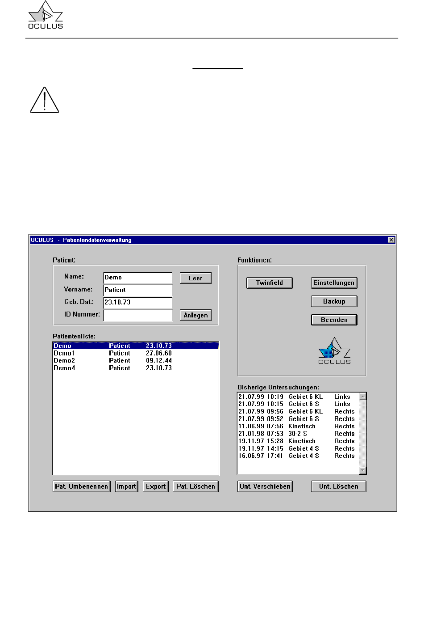Select examination 21.07.99 10:19 Gebiet 6 KL
424x625 pixels.
coord(298,397)
